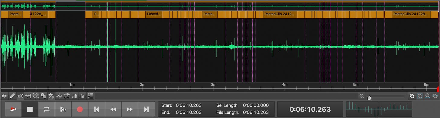Click the magnifier with horizontal arrow underneath
The image size is (440, 118).
pos(428,96)
